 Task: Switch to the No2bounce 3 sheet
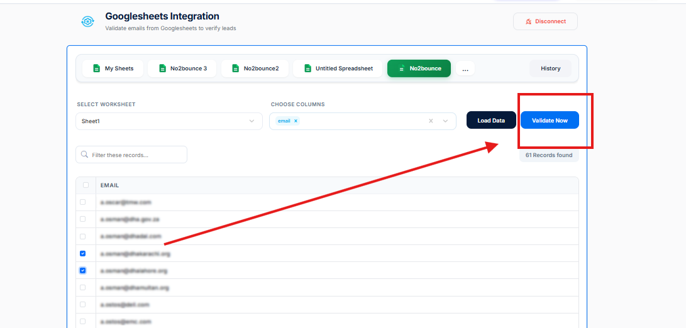[182, 68]
